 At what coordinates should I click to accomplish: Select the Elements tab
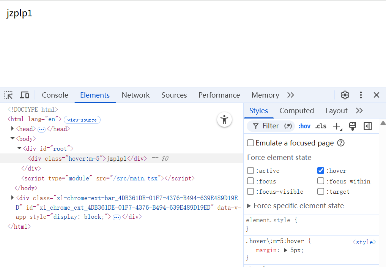click(95, 95)
